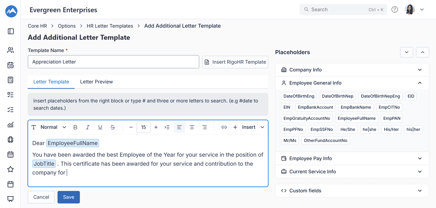Increase font size with plus button
This screenshot has height=208, width=436.
point(156,127)
